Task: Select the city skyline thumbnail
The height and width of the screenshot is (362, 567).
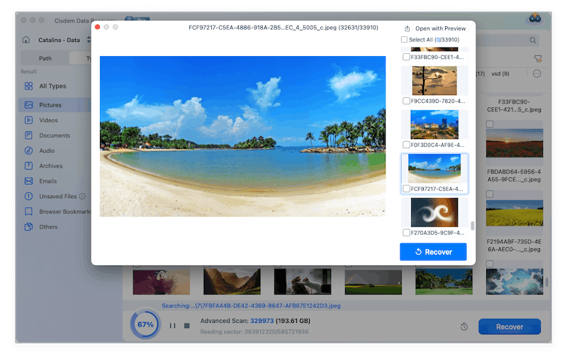Action: [x=434, y=124]
